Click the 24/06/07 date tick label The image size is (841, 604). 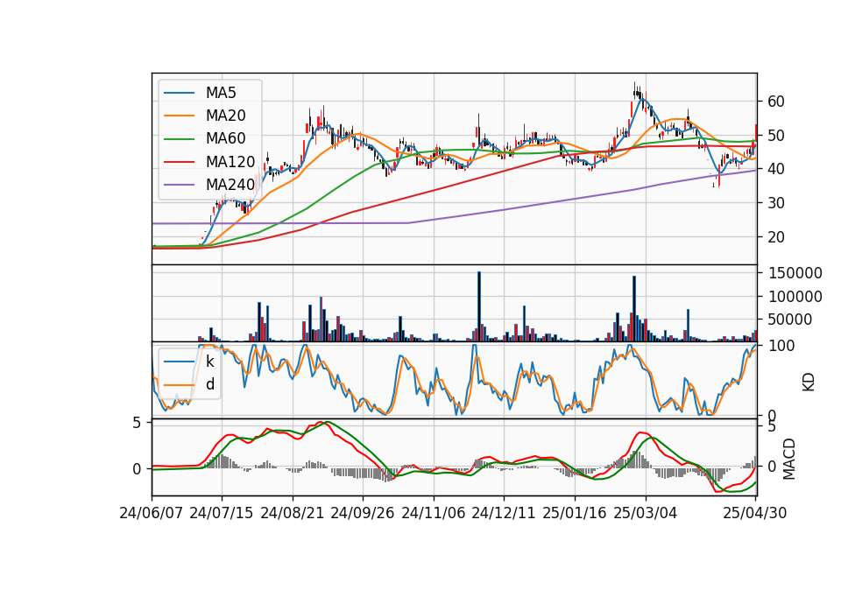152,513
